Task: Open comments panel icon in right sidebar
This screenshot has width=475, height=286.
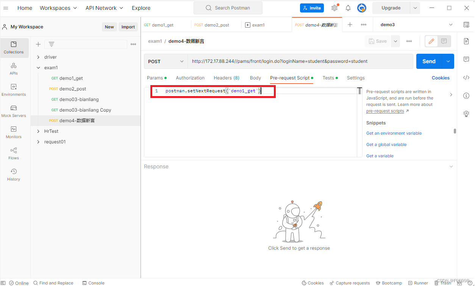Action: tap(466, 59)
